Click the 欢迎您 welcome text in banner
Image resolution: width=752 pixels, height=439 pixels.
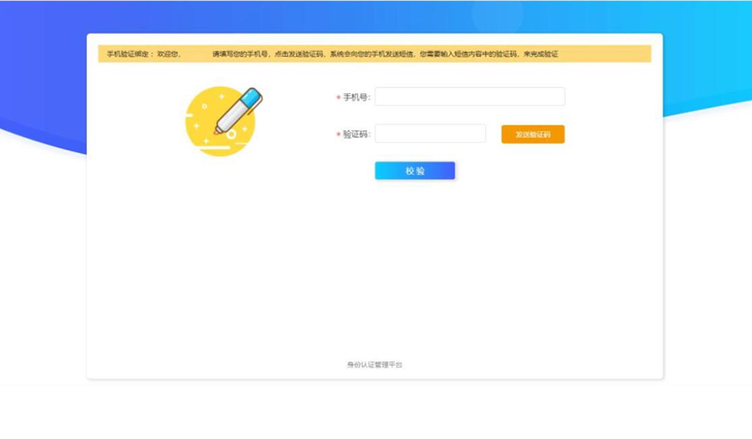[x=169, y=54]
